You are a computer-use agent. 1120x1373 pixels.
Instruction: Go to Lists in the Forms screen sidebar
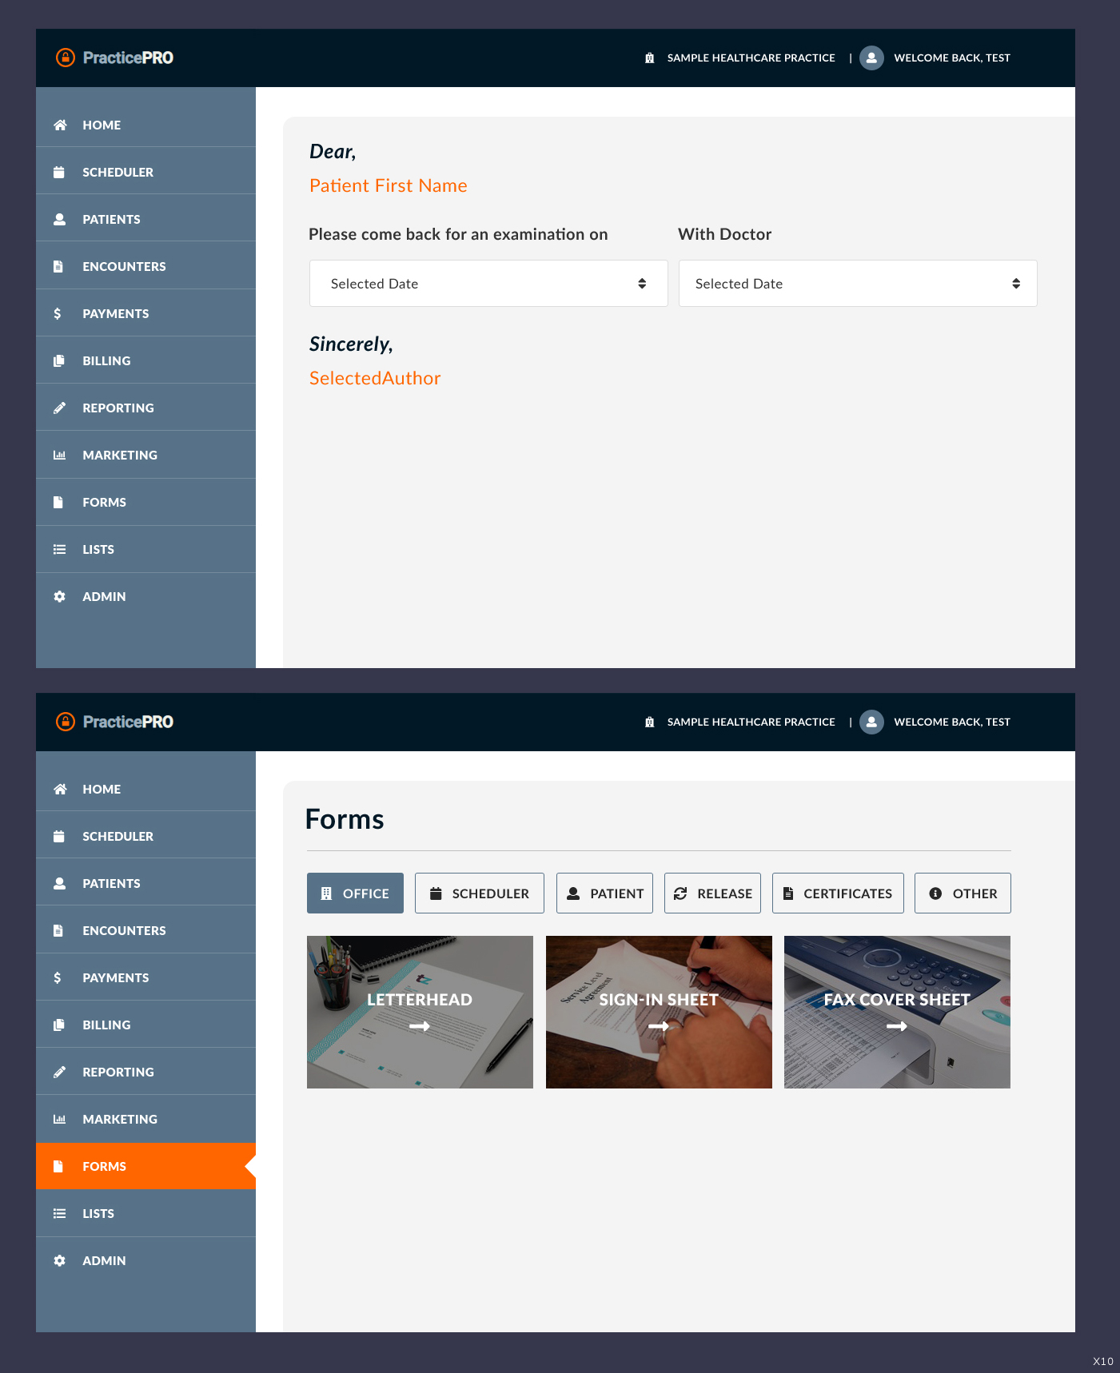(x=145, y=1213)
